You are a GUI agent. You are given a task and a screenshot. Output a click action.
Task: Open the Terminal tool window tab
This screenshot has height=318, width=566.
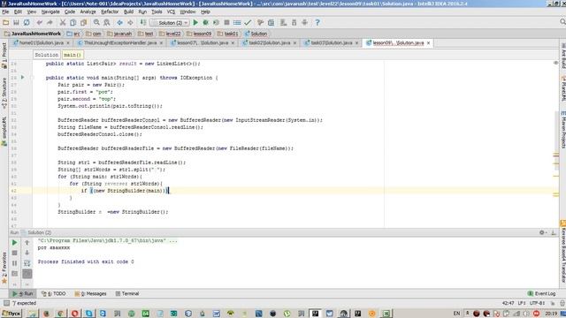tap(127, 293)
